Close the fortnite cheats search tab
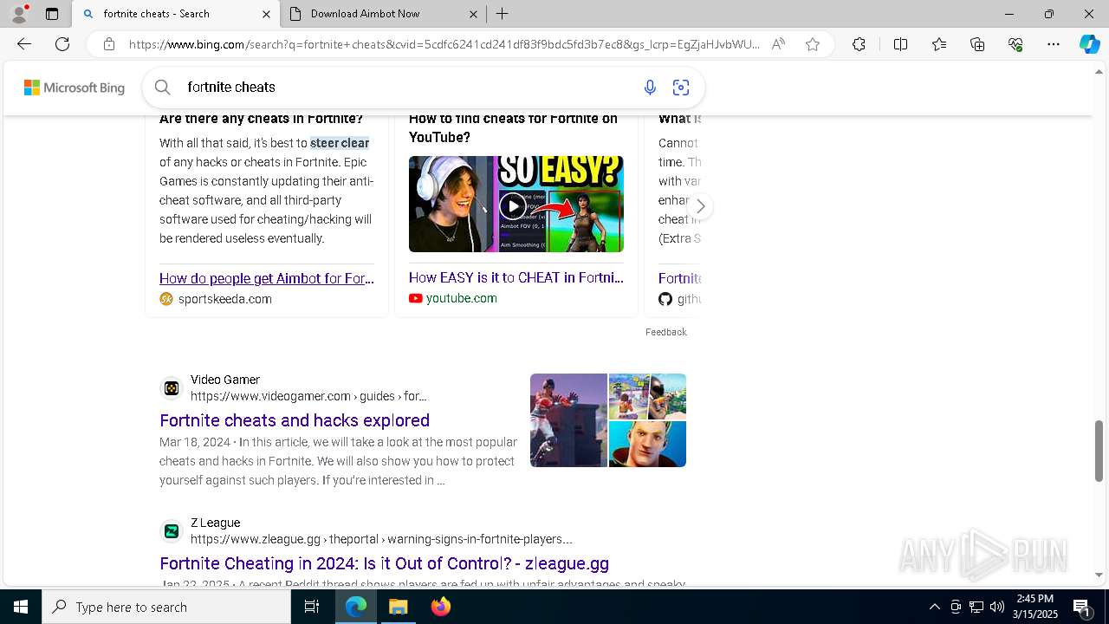This screenshot has height=624, width=1109. [266, 14]
